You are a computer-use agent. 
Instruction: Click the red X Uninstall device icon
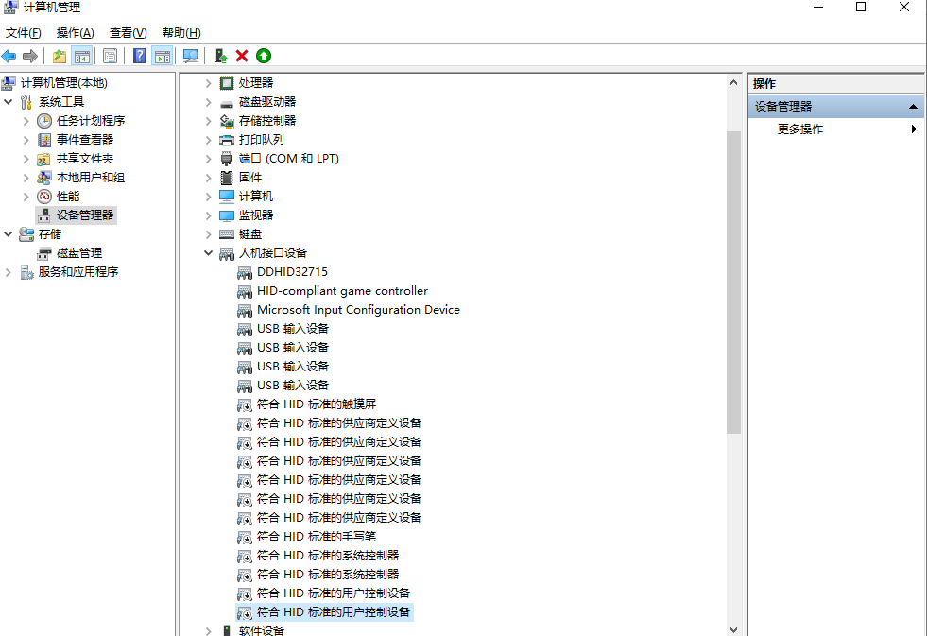pyautogui.click(x=242, y=56)
